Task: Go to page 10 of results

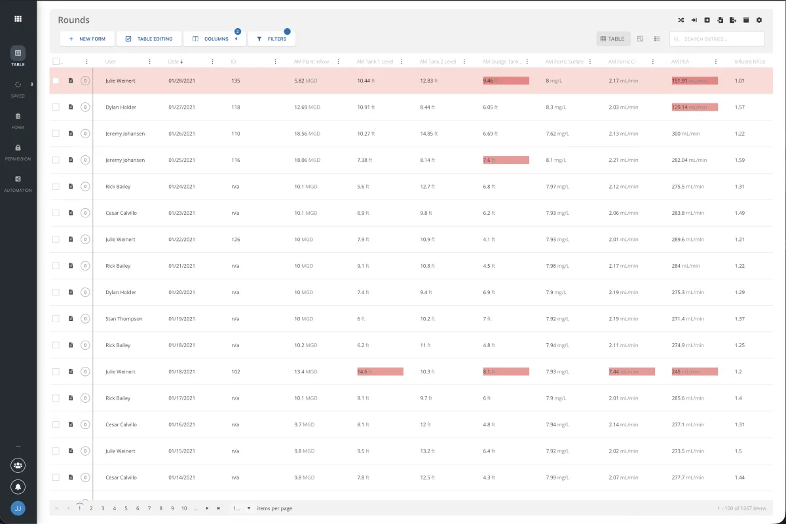Action: point(184,508)
